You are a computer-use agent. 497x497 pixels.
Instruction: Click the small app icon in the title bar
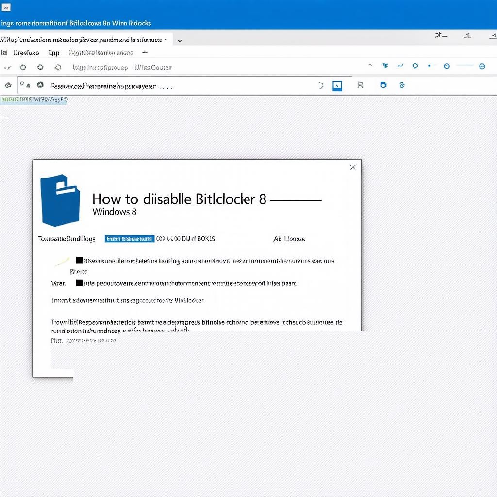coord(6,7)
